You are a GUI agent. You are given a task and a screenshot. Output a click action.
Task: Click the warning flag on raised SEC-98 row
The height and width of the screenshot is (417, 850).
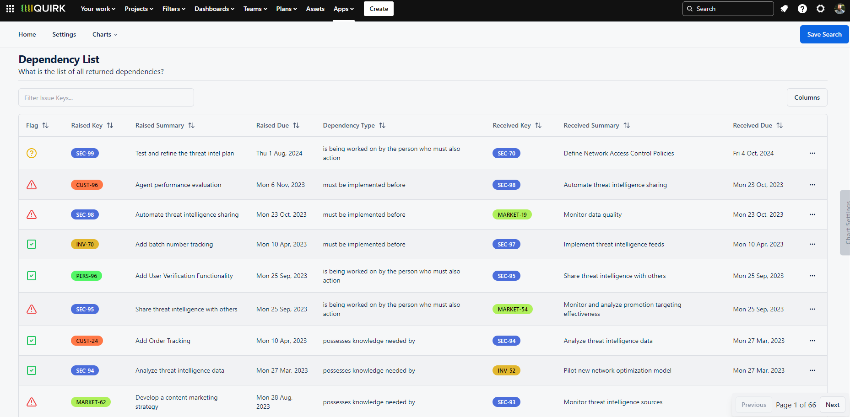[32, 214]
